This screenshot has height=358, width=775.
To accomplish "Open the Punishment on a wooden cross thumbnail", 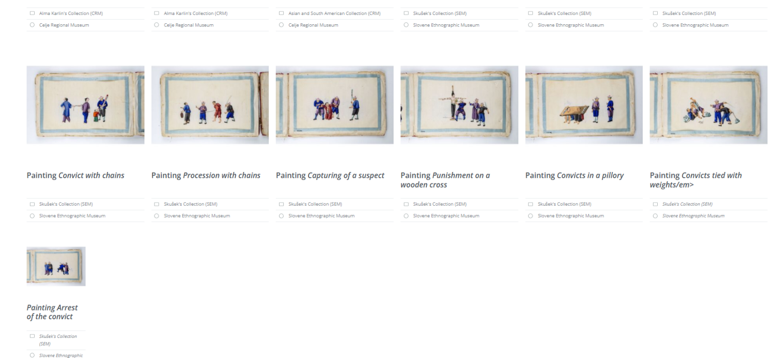I will click(x=459, y=105).
